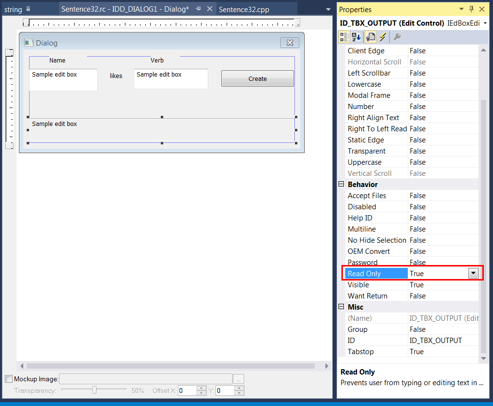The height and width of the screenshot is (406, 493).
Task: Increase the Offset X spinner value
Action: [x=201, y=389]
